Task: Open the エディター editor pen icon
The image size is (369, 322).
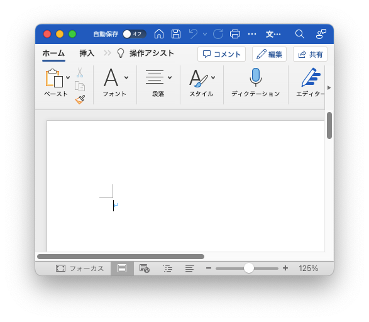Action: tap(311, 78)
